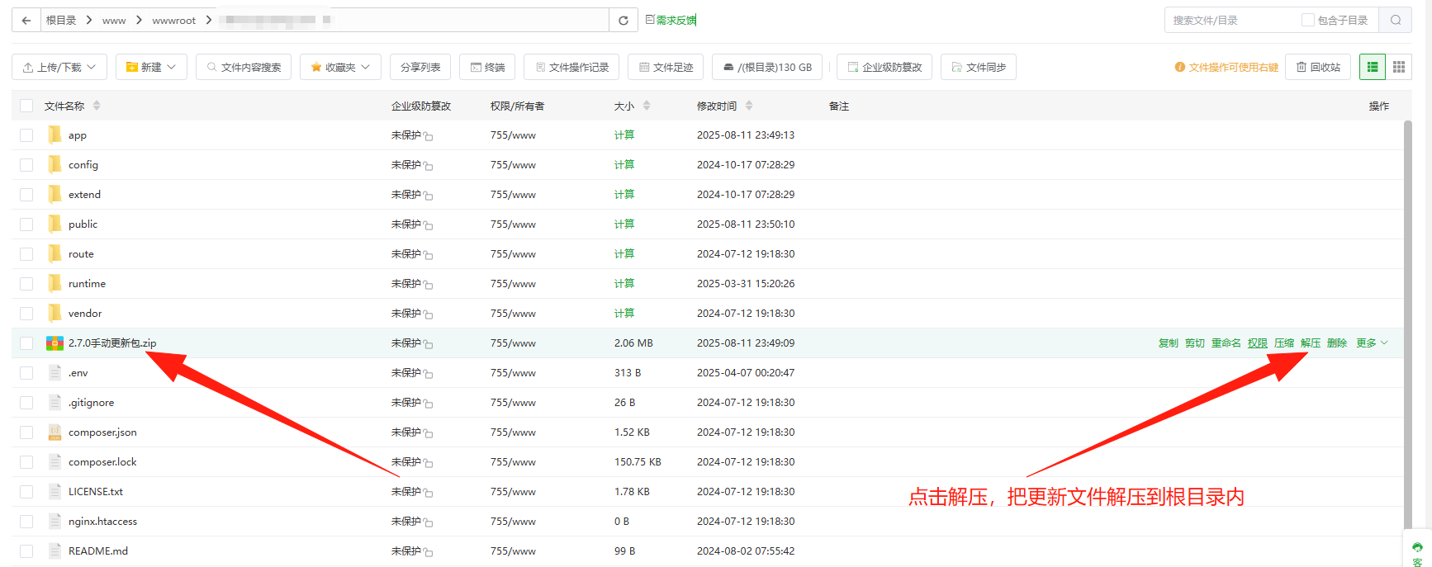
Task: Click the runtime folder icon
Action: tap(55, 283)
